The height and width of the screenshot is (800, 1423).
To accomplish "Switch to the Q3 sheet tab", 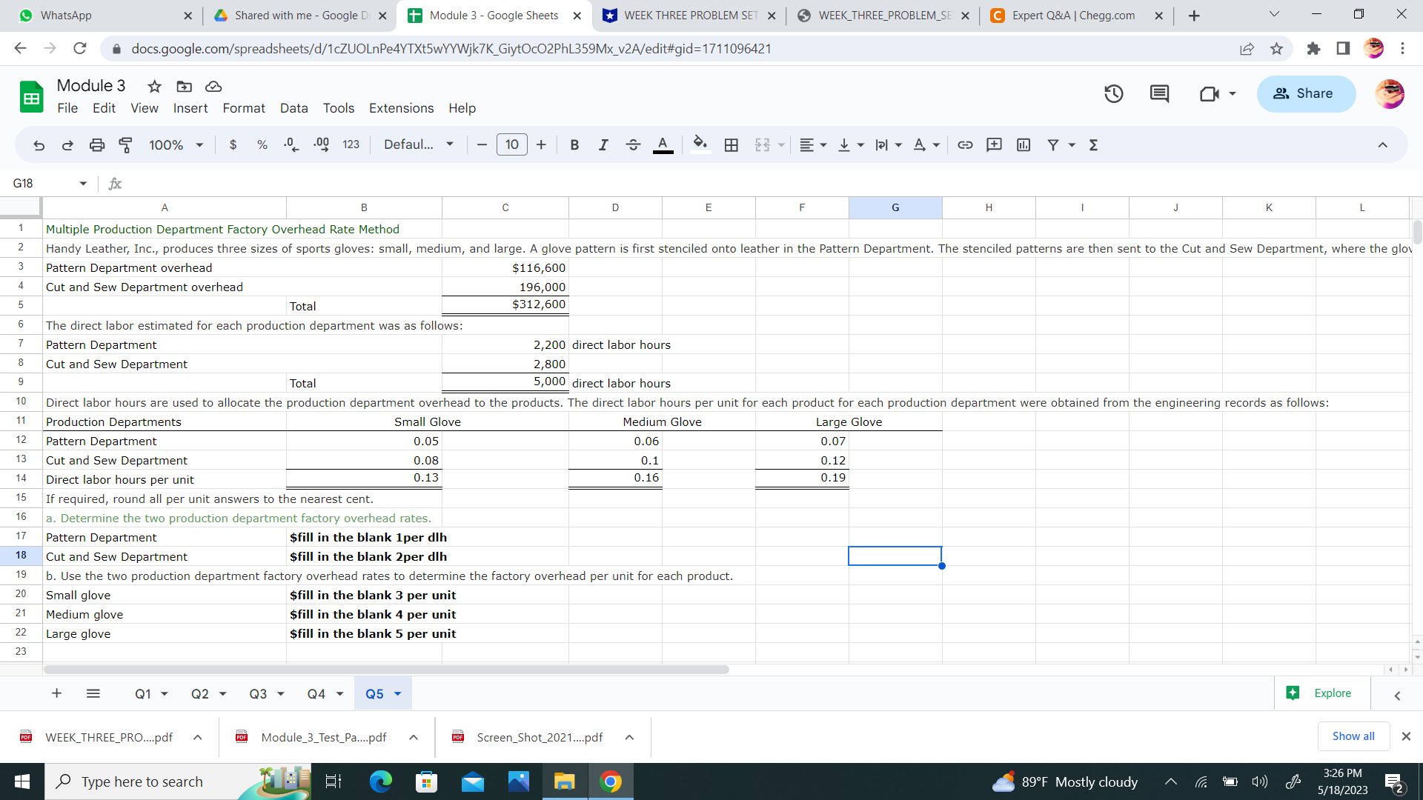I will tap(259, 693).
